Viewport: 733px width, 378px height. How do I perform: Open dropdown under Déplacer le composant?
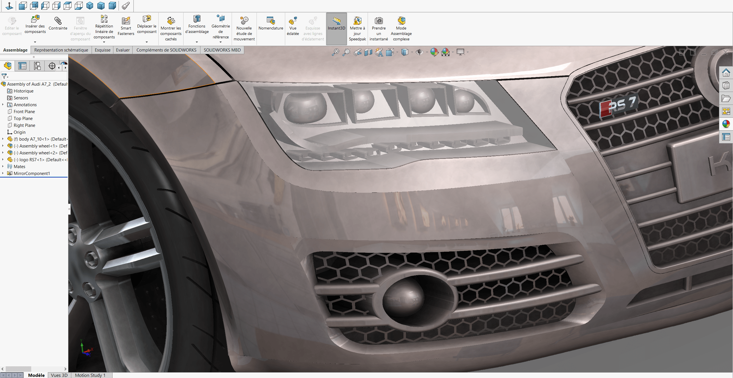(x=147, y=42)
